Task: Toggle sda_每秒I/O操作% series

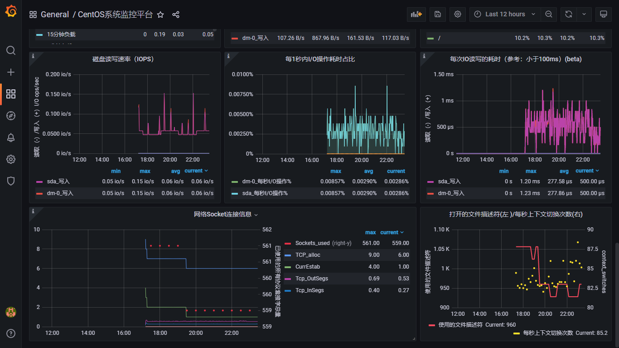Action: tap(265, 193)
